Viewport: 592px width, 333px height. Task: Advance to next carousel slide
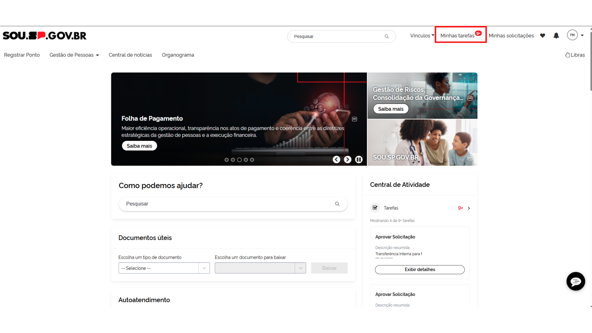[347, 159]
